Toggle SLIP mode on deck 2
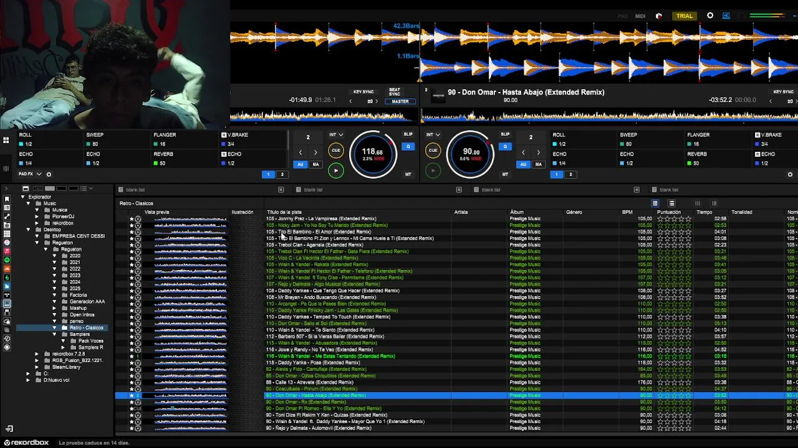798x448 pixels. coord(505,134)
